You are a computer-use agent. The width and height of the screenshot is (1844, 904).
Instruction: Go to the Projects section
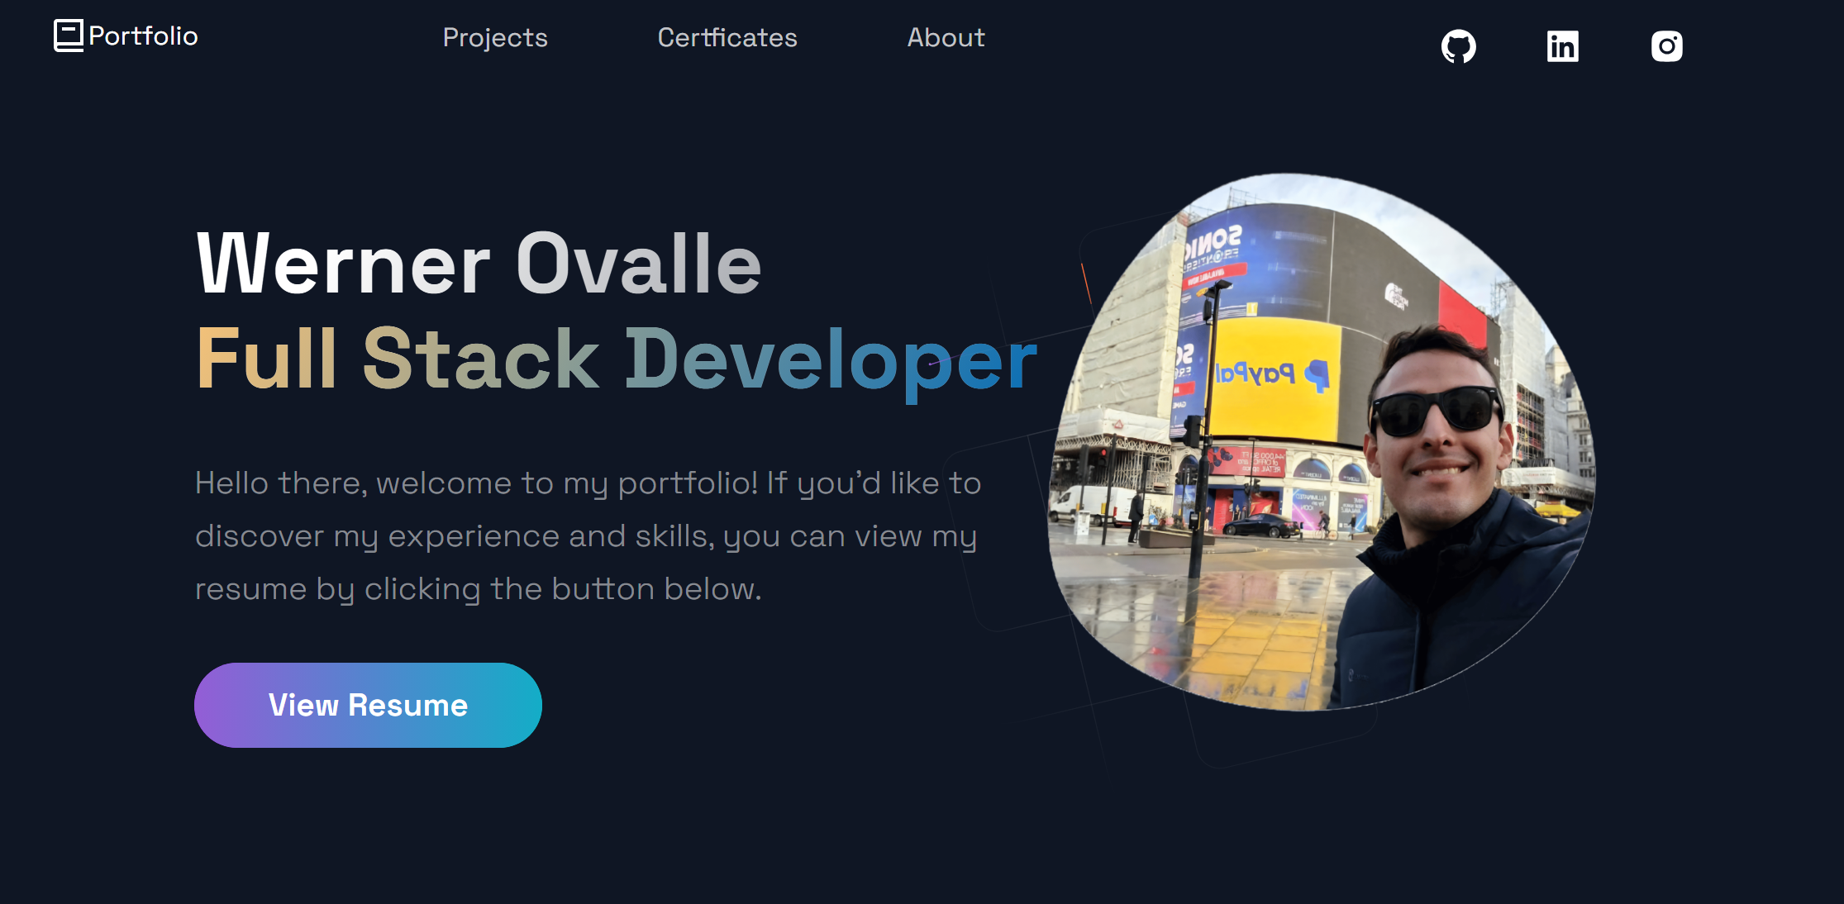pyautogui.click(x=495, y=38)
